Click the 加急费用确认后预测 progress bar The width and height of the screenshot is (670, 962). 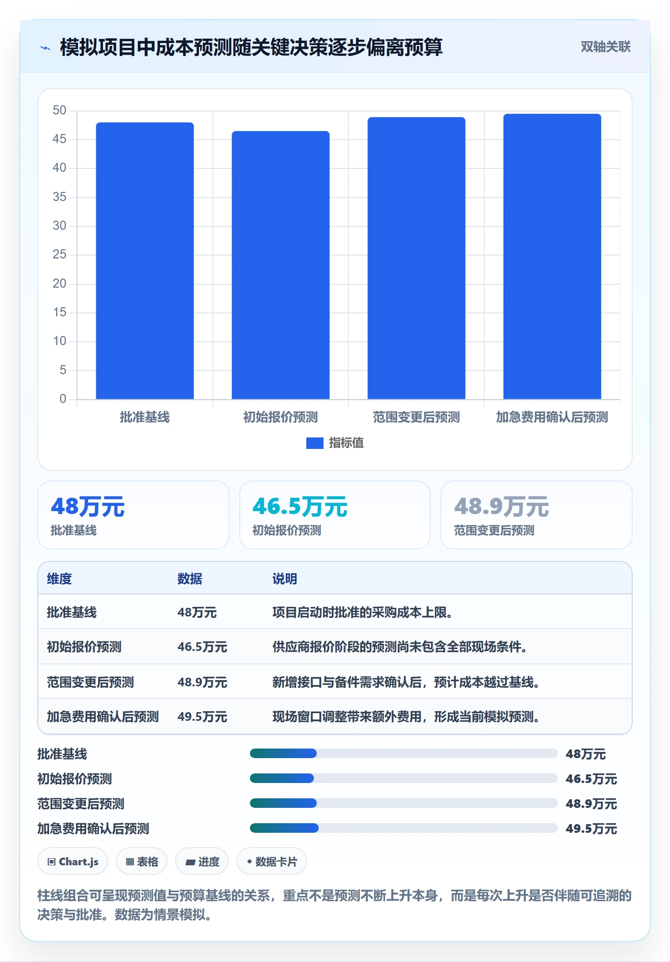point(403,828)
